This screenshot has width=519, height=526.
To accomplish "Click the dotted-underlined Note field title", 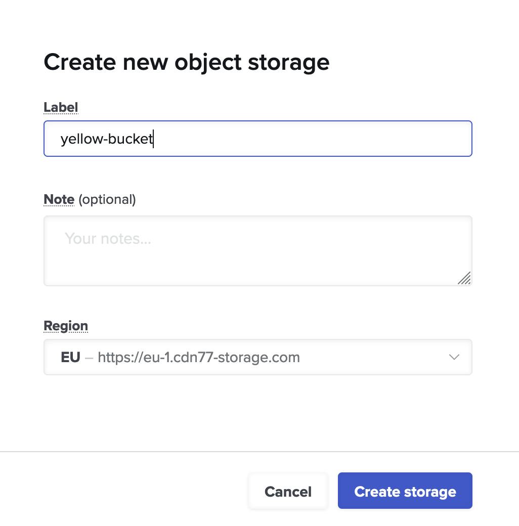I will click(x=59, y=199).
